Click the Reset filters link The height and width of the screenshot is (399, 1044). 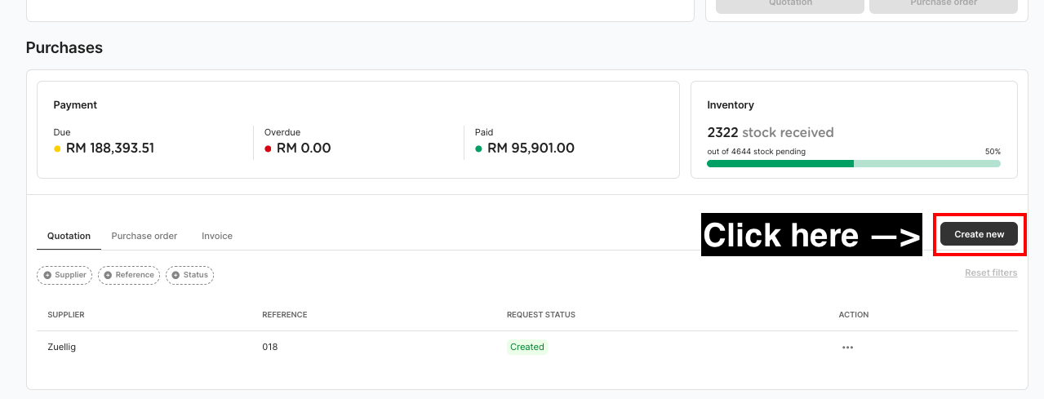(x=991, y=273)
